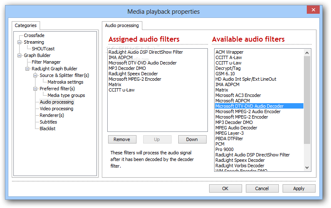Viewport: 331px width, 208px height.
Task: Select IMA ADPCM in available filters
Action: 259,84
